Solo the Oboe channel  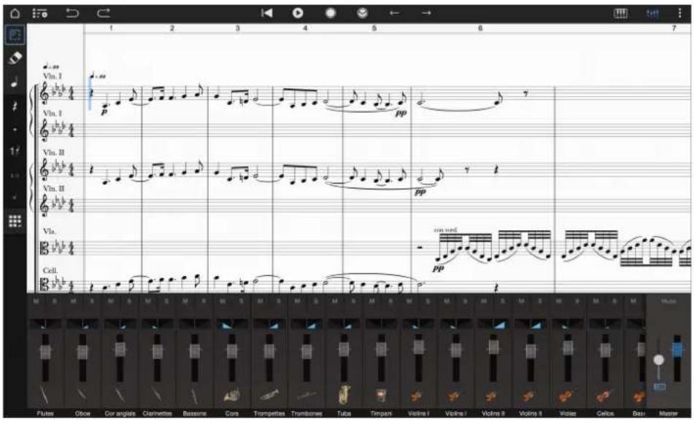pos(92,301)
